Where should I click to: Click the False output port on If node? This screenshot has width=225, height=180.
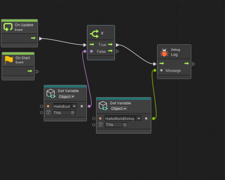coord(110,51)
